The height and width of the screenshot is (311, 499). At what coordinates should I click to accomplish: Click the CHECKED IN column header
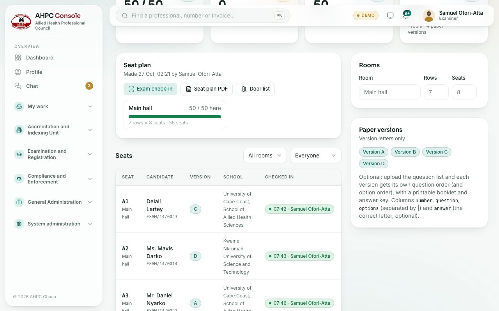point(279,177)
